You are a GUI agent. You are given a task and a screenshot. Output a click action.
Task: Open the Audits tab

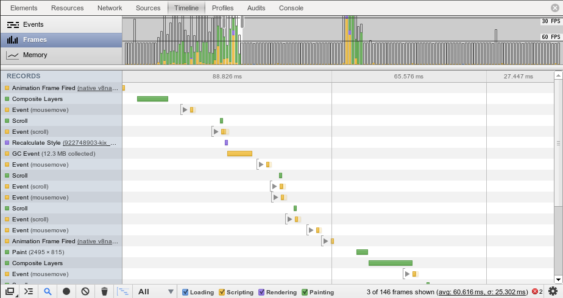(x=256, y=8)
